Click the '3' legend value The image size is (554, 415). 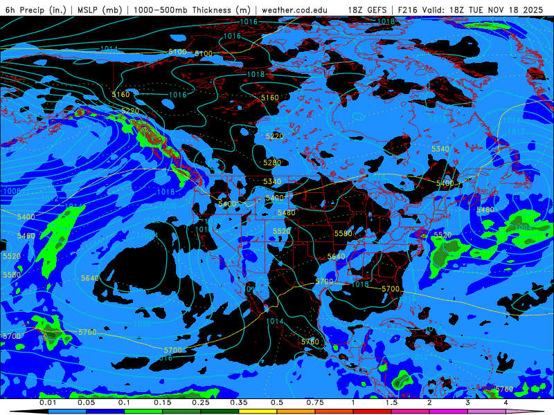468,403
